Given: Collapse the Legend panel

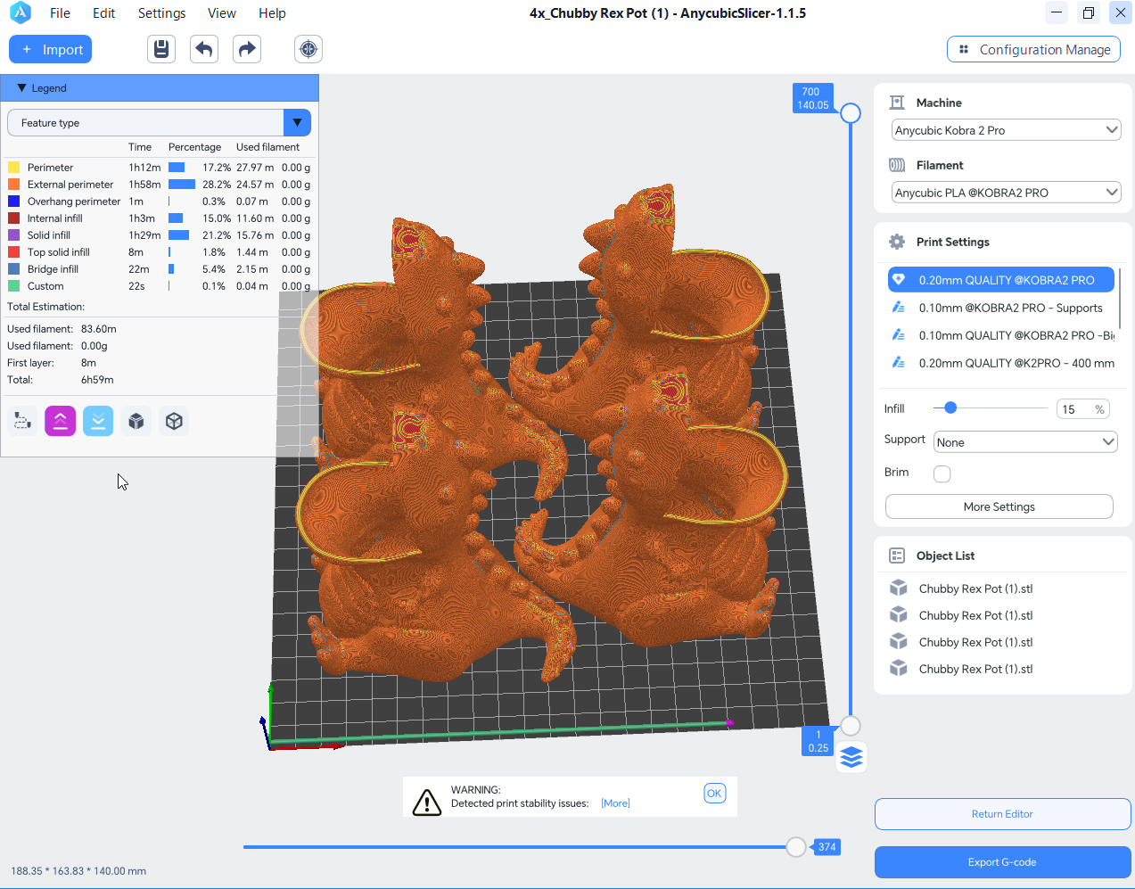Looking at the screenshot, I should pos(22,88).
